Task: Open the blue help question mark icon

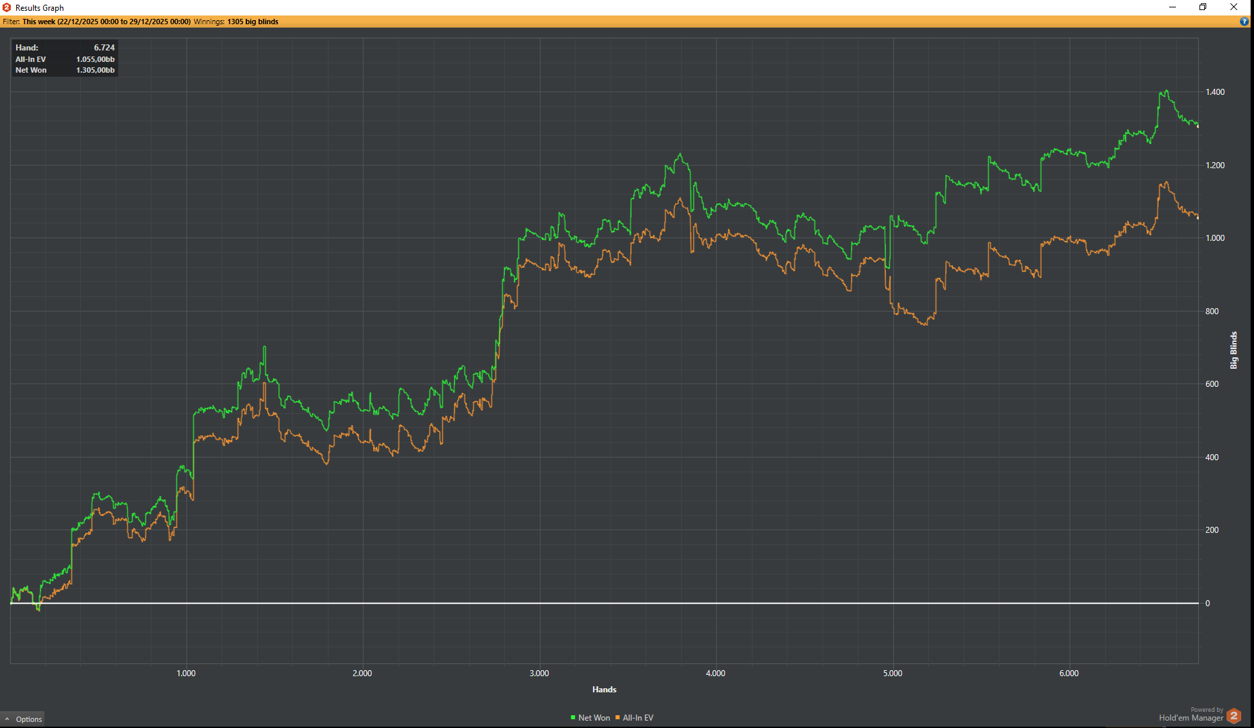Action: [x=1244, y=22]
